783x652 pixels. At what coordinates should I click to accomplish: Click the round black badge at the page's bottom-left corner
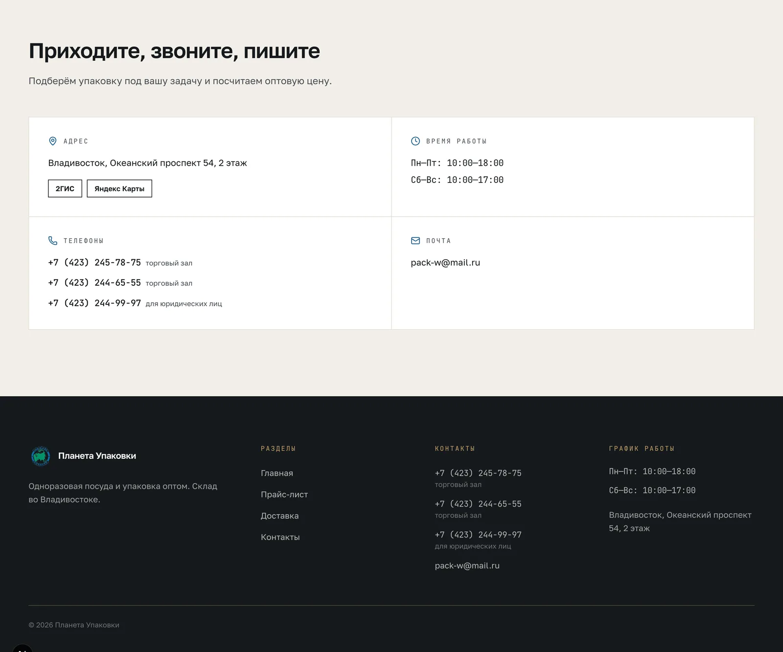click(22, 648)
